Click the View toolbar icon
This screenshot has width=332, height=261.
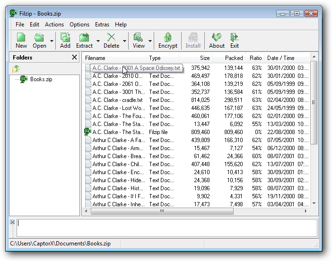[138, 37]
